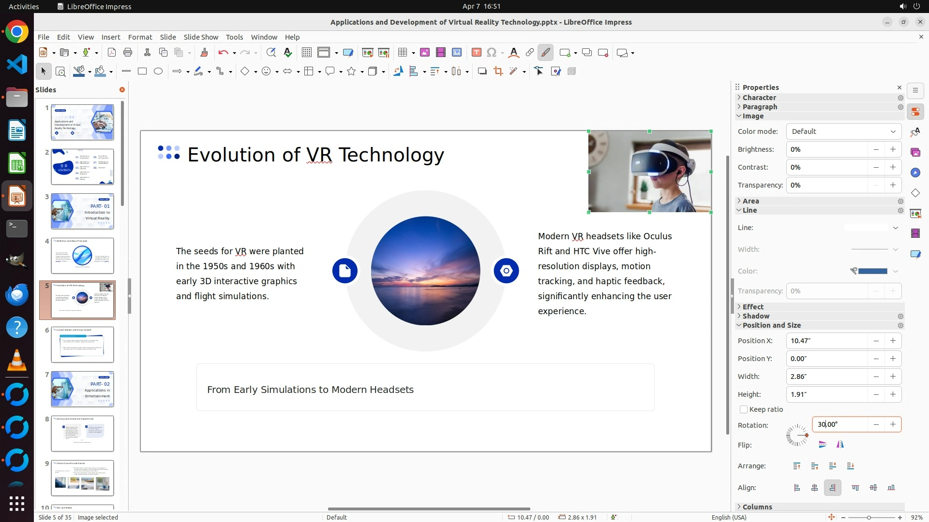Screen dimensions: 929x522
Task: Toggle the Shadow button in toolbar
Action: [x=482, y=72]
